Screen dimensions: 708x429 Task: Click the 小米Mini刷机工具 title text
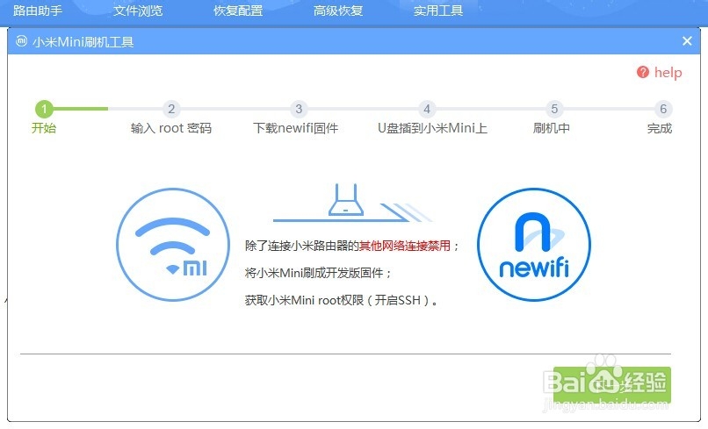click(x=83, y=42)
